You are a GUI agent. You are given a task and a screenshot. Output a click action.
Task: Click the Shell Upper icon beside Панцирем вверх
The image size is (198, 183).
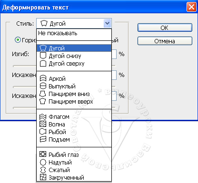43,101
